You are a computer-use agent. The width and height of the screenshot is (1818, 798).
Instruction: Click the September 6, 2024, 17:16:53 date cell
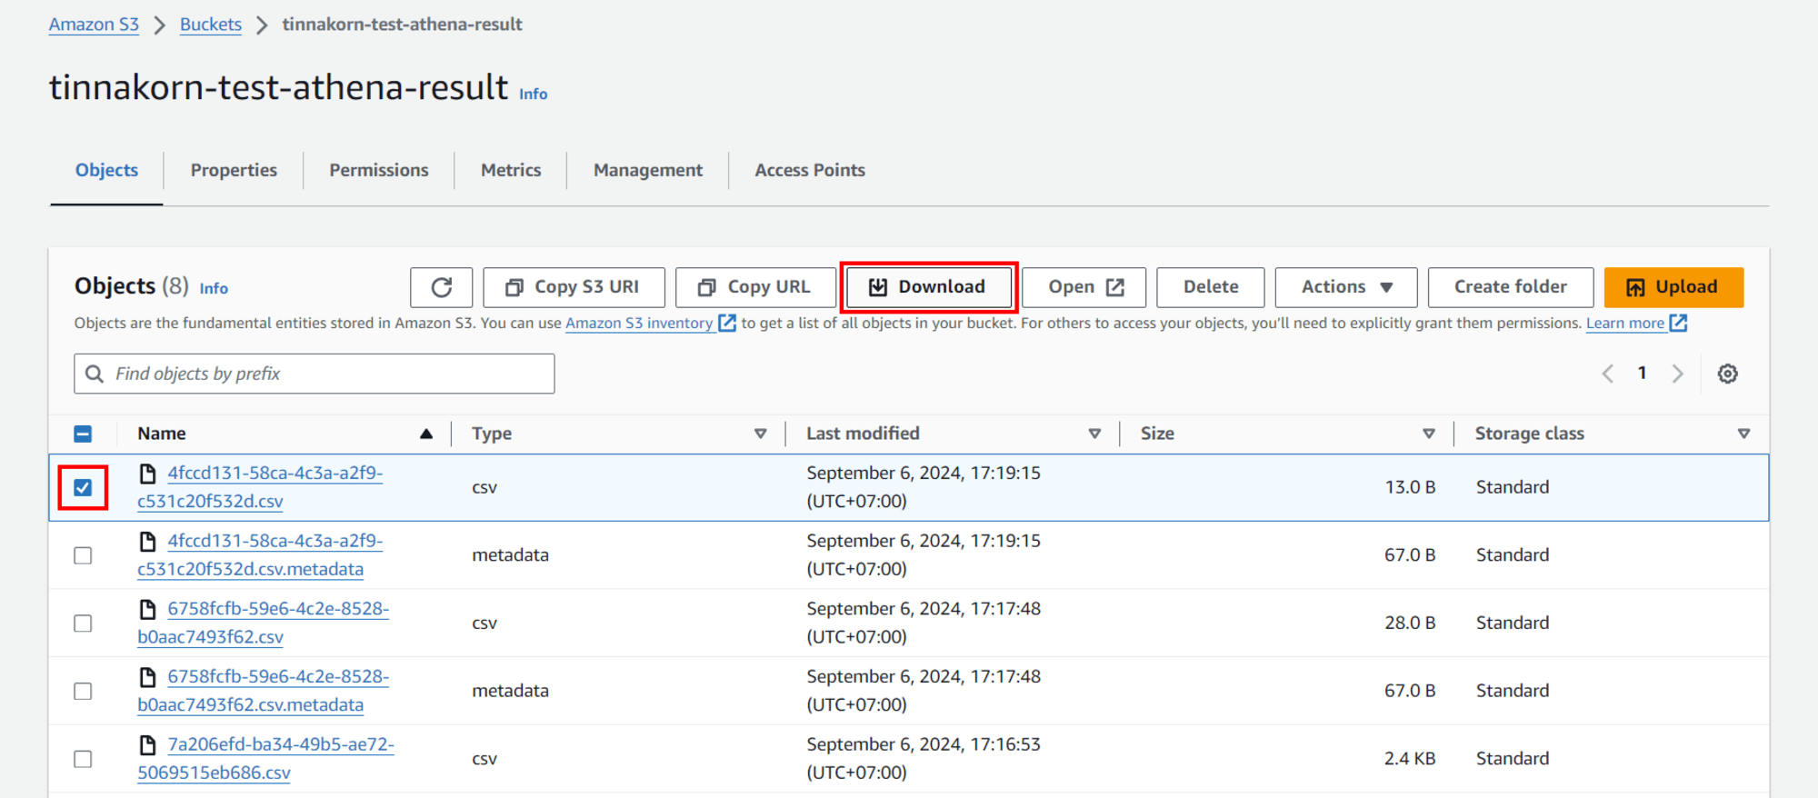(924, 759)
